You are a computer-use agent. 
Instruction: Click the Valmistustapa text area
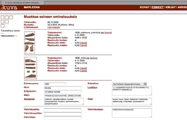(x=132, y=113)
